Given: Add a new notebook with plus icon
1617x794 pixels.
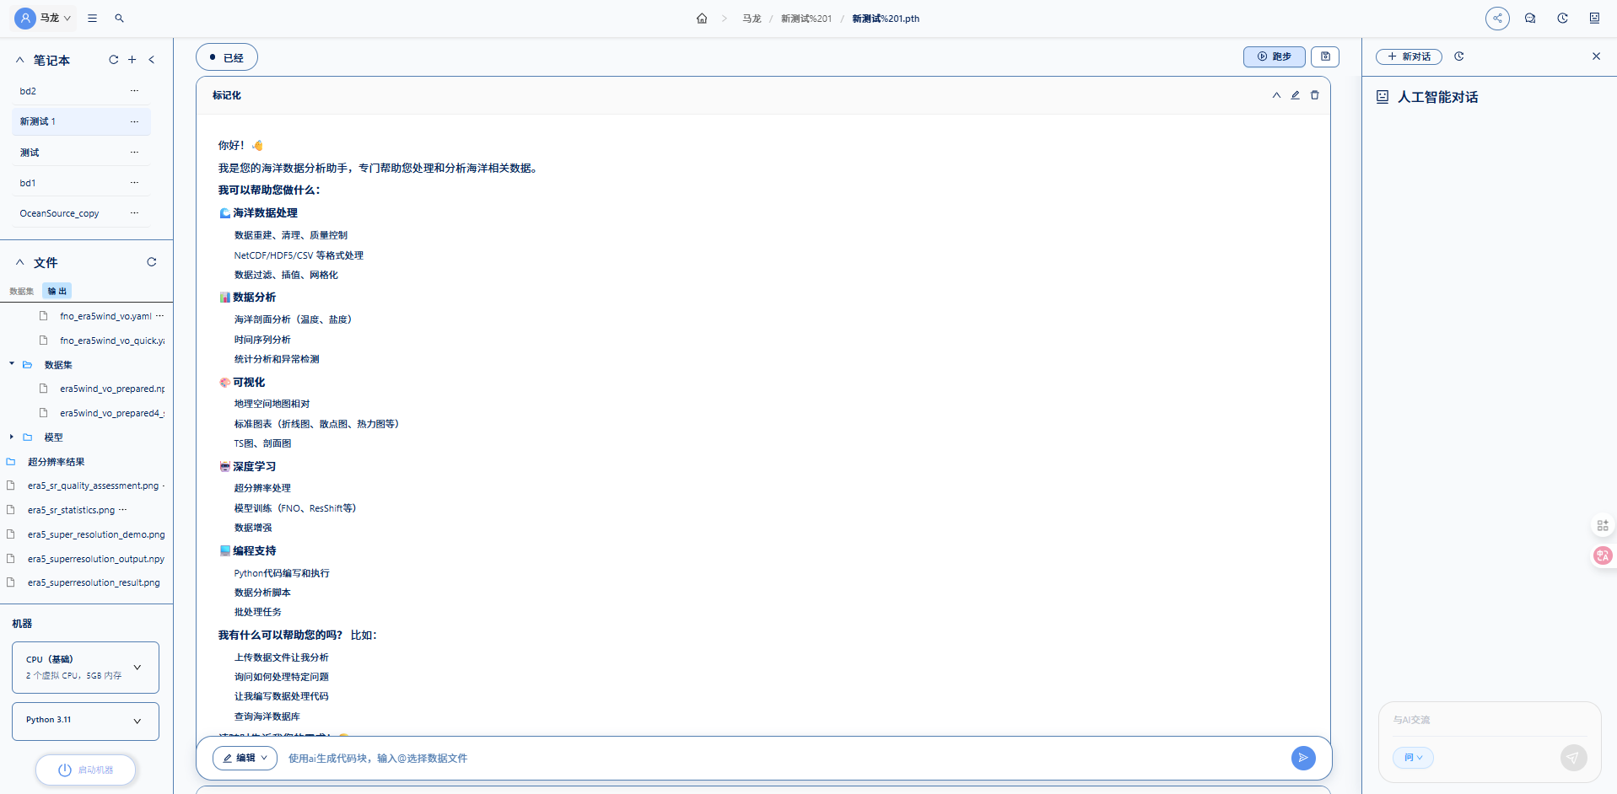Looking at the screenshot, I should [132, 60].
